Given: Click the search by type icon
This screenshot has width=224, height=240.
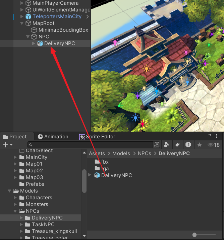Looking at the screenshot, I should pos(167,145).
